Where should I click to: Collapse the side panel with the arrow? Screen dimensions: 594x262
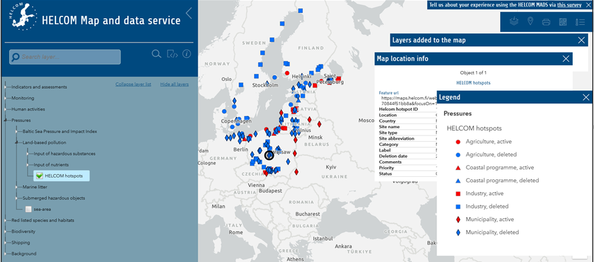point(189,13)
